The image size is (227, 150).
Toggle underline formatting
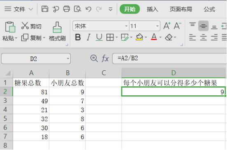click(100, 37)
